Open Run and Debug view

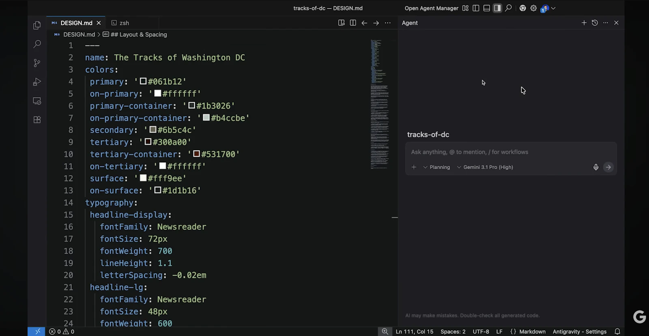coord(37,82)
